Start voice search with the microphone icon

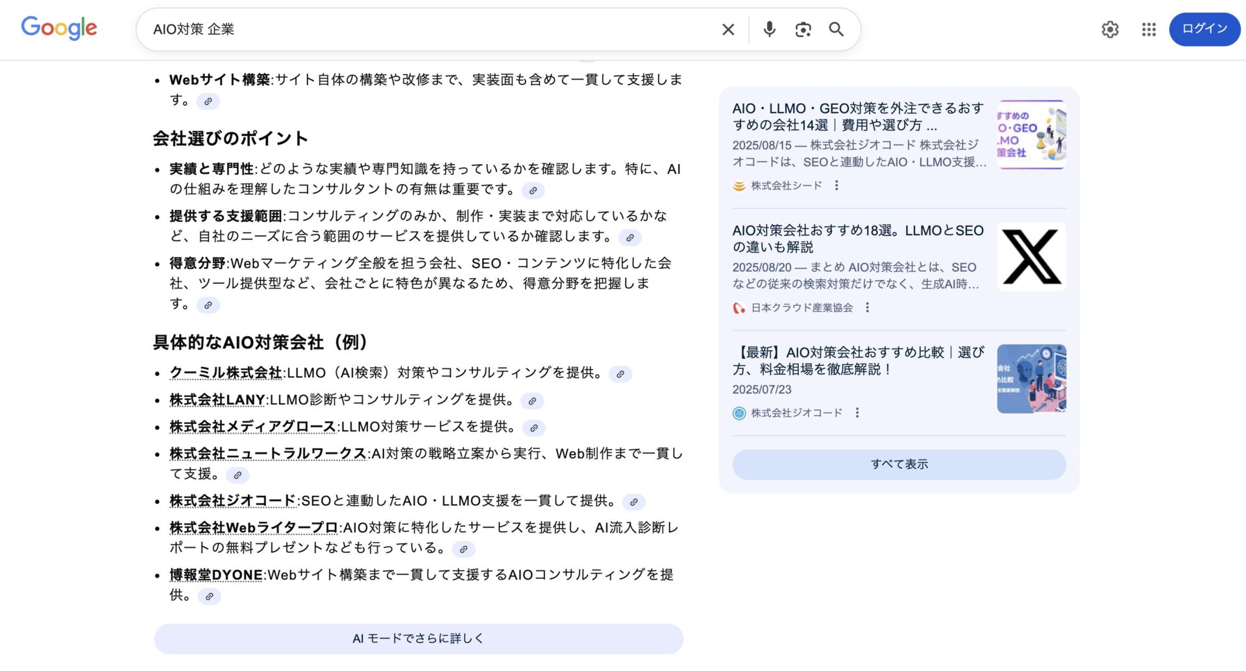coord(769,29)
